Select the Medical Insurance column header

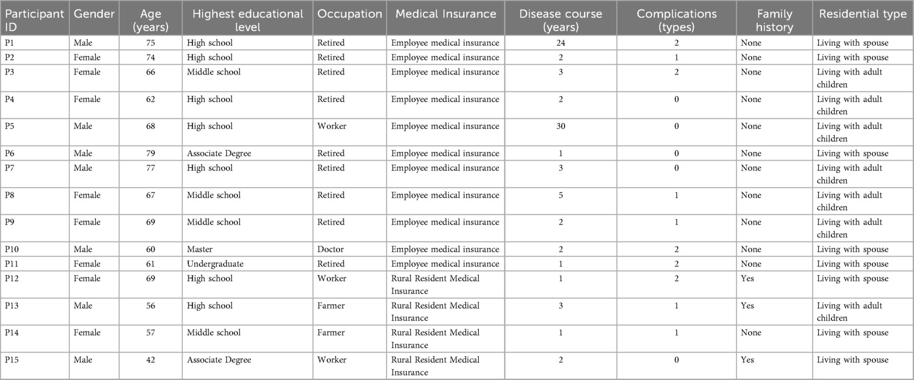coord(446,14)
